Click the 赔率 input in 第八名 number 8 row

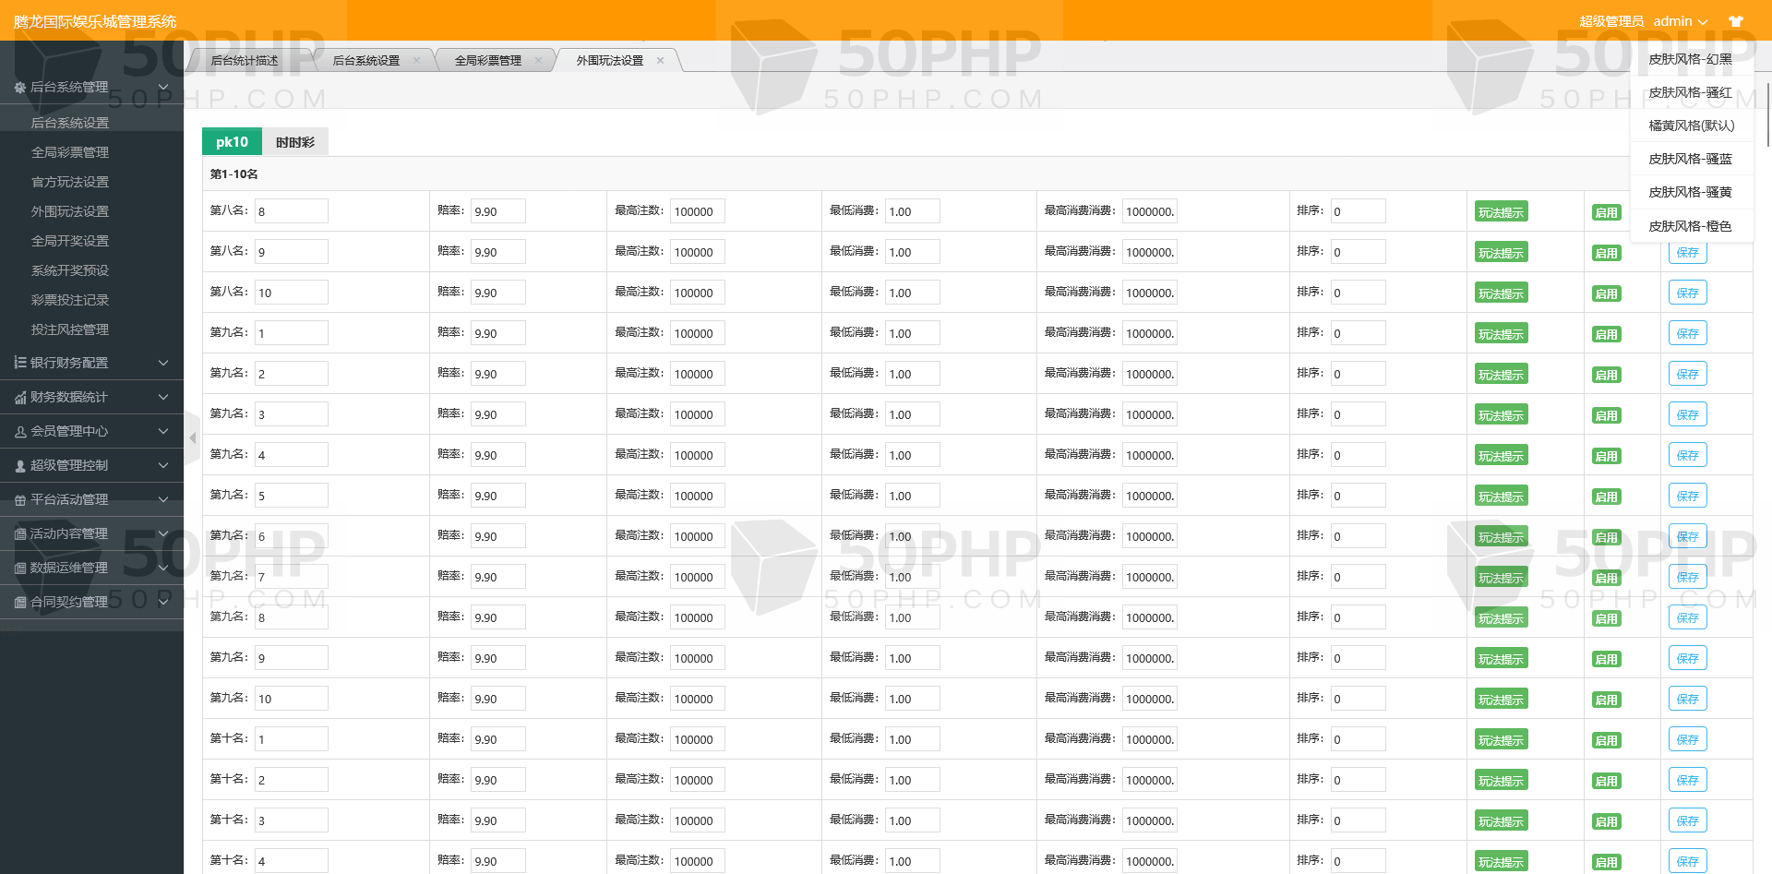[x=497, y=211]
